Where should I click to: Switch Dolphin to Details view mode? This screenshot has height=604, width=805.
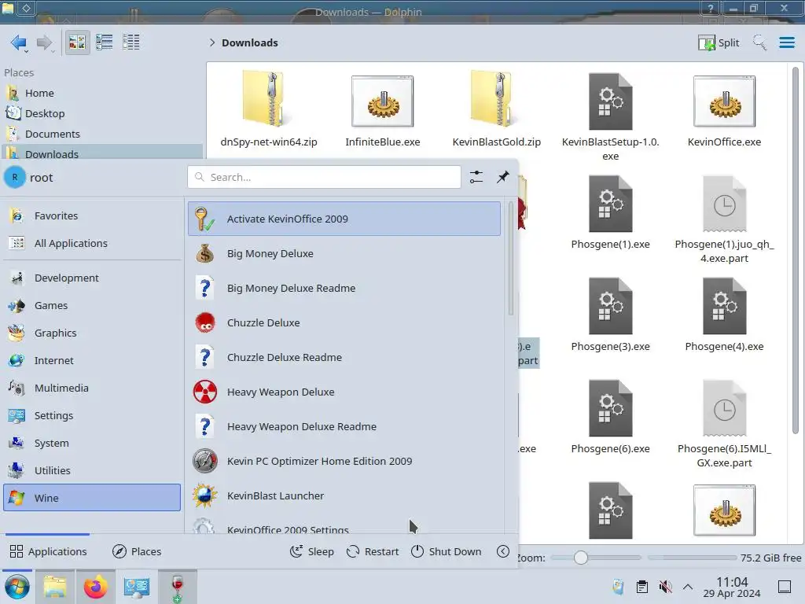click(x=131, y=42)
